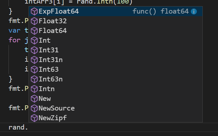
Task: Pick the NewZipf completion entry
Action: [53, 118]
